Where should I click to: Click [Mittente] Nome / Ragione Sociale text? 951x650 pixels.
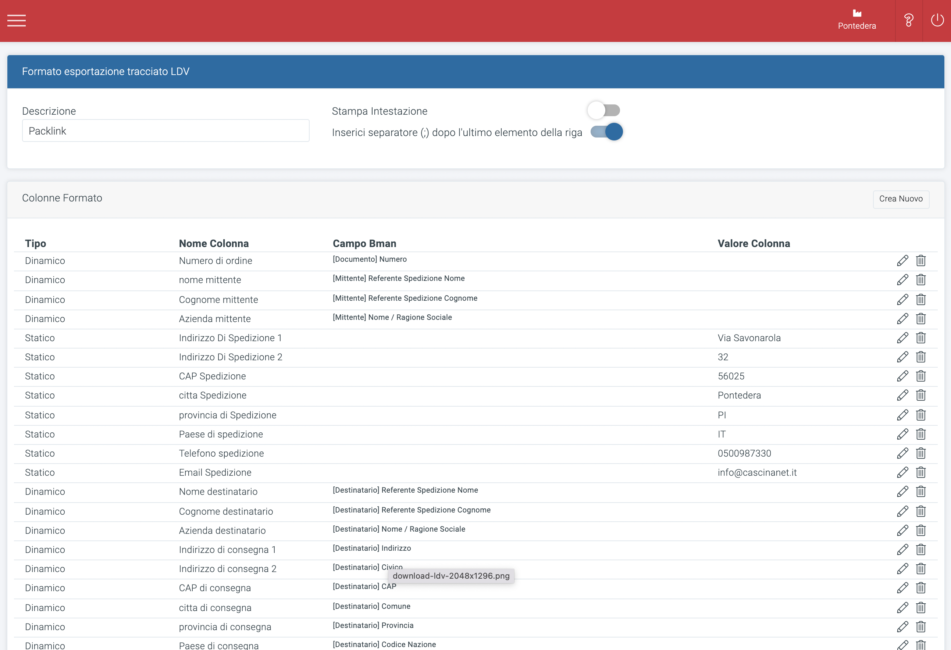click(392, 317)
